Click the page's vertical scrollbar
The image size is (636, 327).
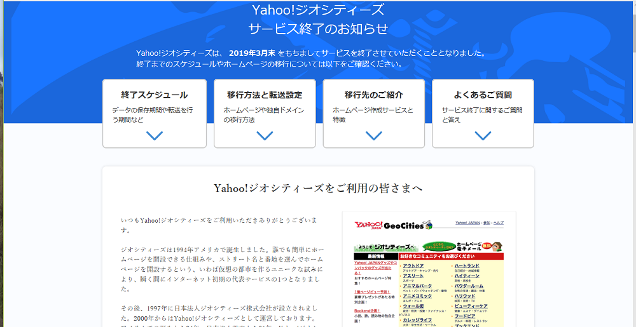(633, 164)
